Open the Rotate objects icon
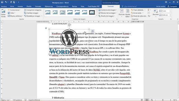This screenshot has width=179, height=101. click(x=149, y=16)
